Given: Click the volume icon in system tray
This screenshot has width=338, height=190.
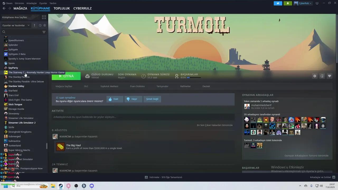Looking at the screenshot, I should [321, 186].
